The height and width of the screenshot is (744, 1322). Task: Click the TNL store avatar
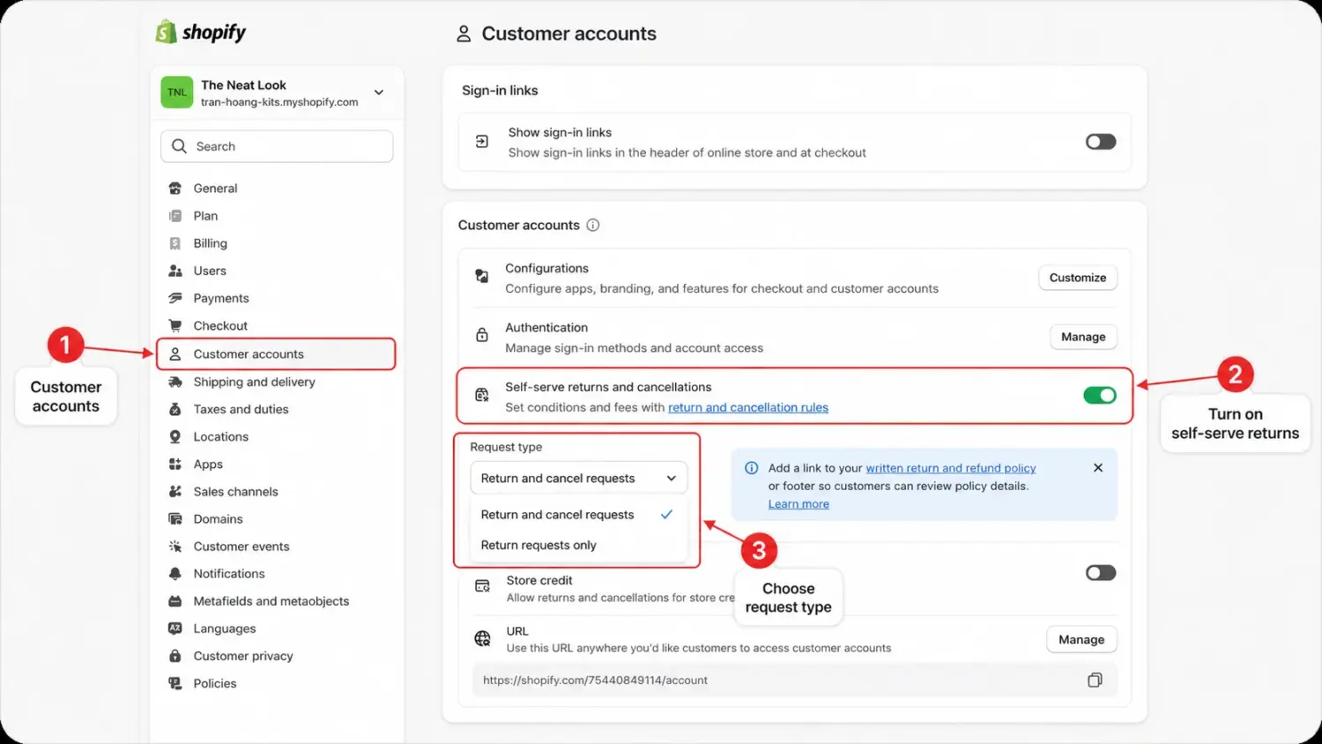pyautogui.click(x=177, y=92)
